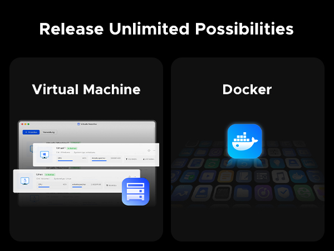The image size is (334, 251).
Task: Open the blue server-stack Virtual Machine app icon
Action: pos(135,191)
